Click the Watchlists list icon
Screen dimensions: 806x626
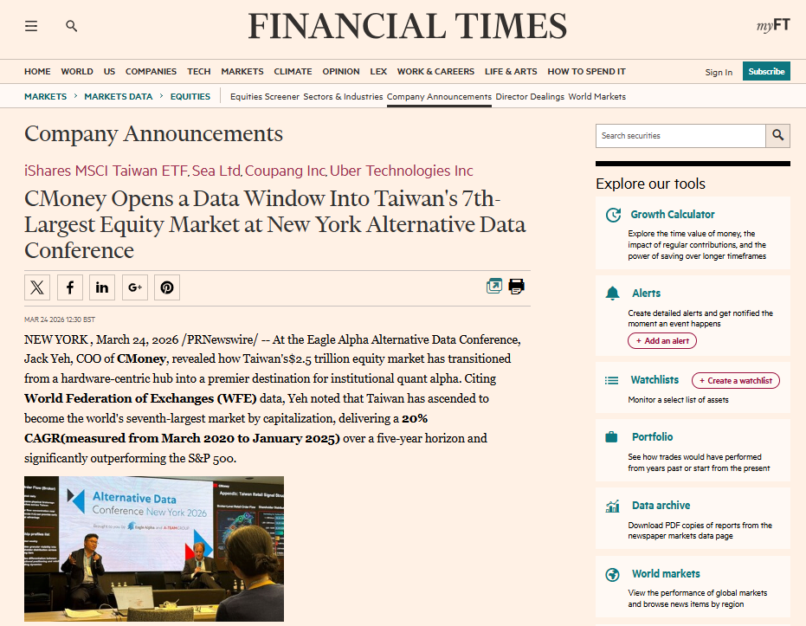[x=612, y=380]
